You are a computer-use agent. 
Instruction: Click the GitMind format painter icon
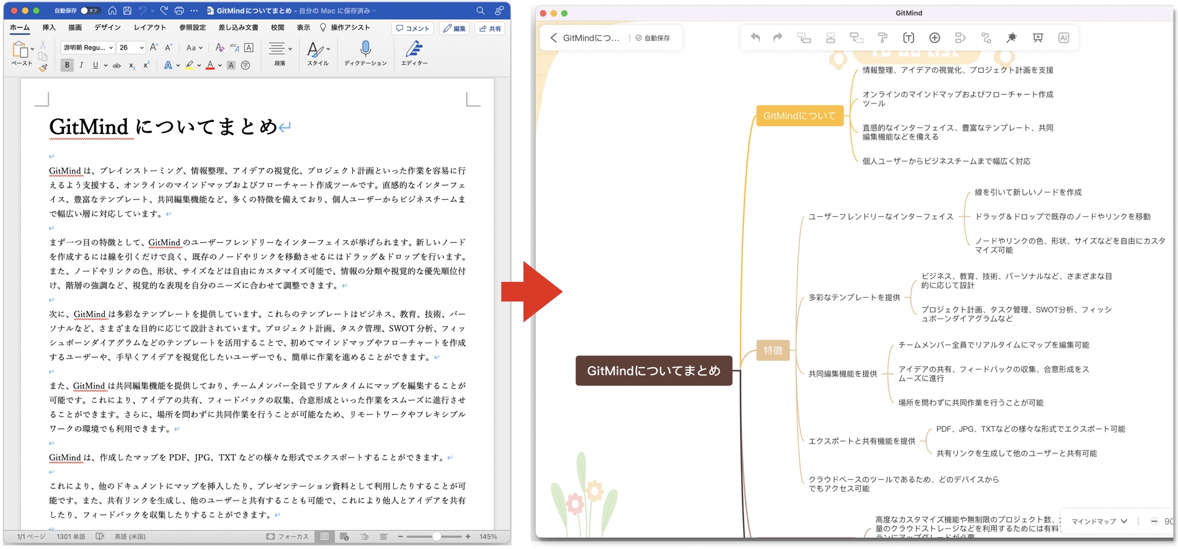click(882, 38)
